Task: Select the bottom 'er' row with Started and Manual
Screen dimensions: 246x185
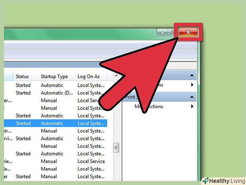Action: click(55, 177)
